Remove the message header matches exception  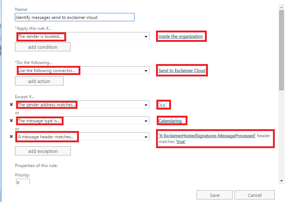(11, 137)
